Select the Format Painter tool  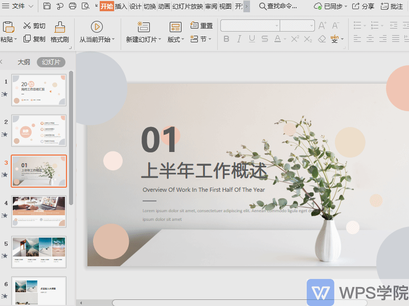tap(59, 31)
